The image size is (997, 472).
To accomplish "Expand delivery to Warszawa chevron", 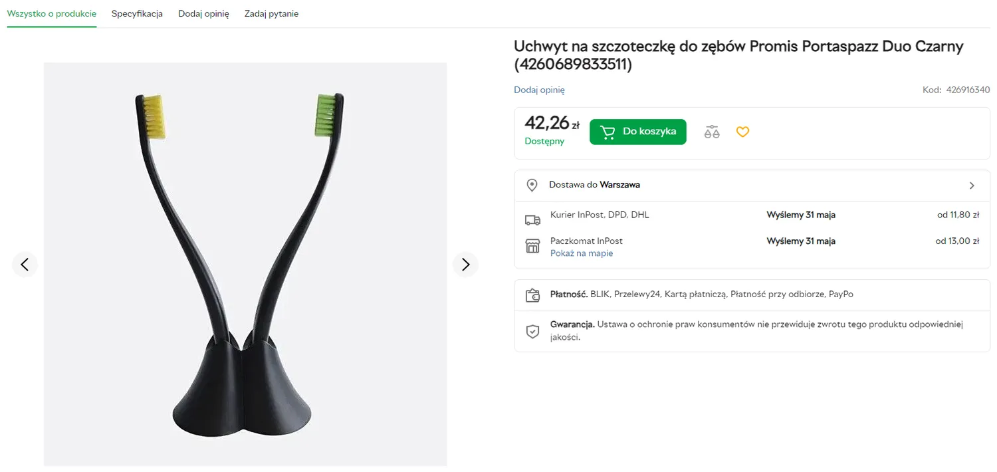I will 972,185.
